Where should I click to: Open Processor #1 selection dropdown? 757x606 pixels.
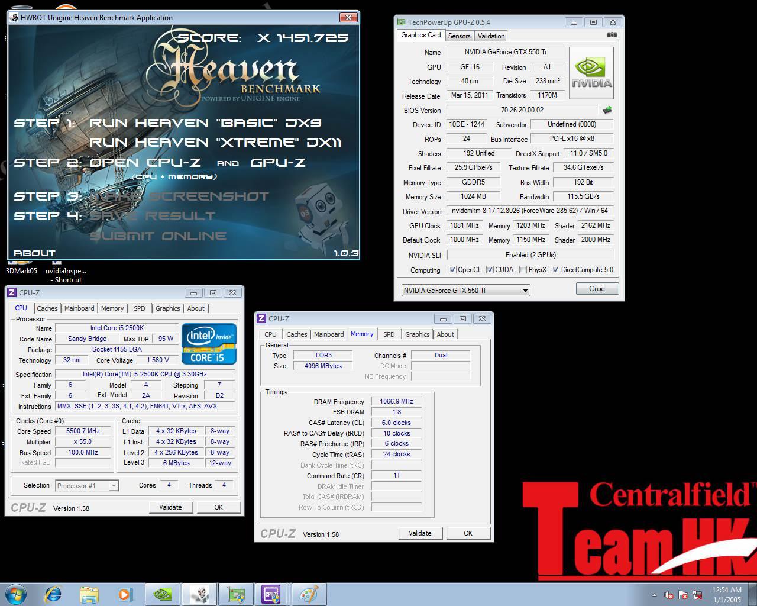(87, 486)
